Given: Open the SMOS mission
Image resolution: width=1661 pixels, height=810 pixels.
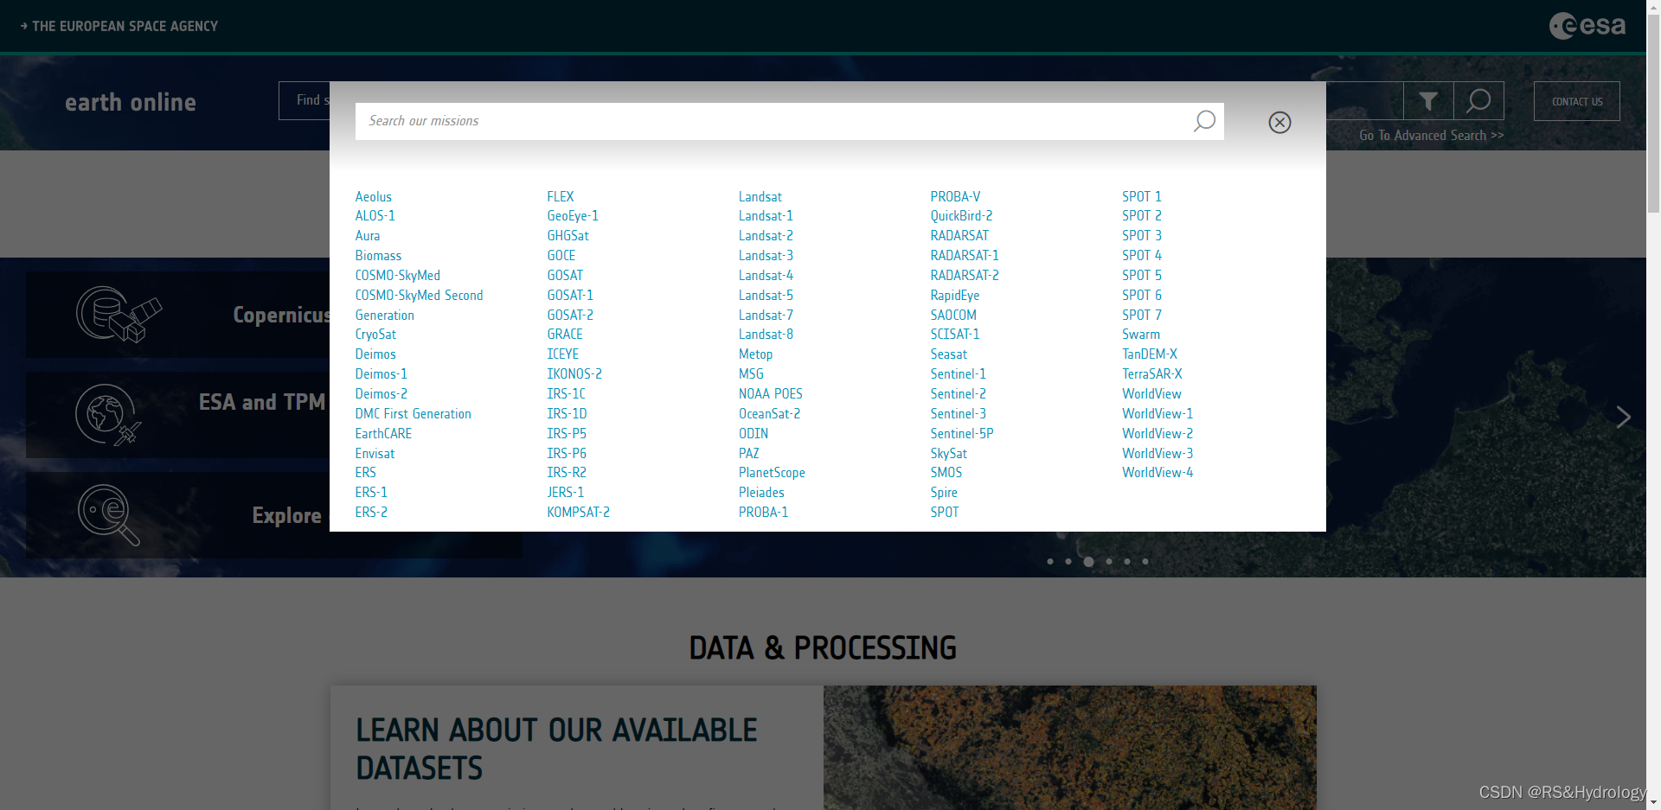Looking at the screenshot, I should pos(946,473).
